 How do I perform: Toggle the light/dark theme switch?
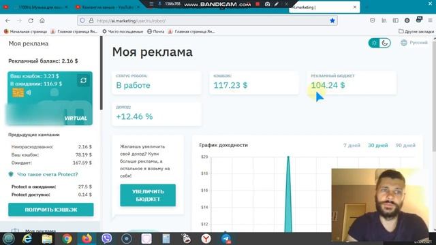(379, 43)
